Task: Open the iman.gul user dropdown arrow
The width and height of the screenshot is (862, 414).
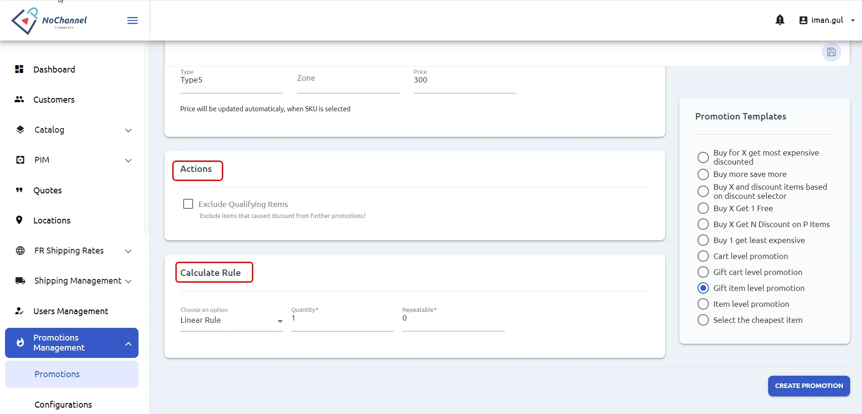Action: pos(852,20)
